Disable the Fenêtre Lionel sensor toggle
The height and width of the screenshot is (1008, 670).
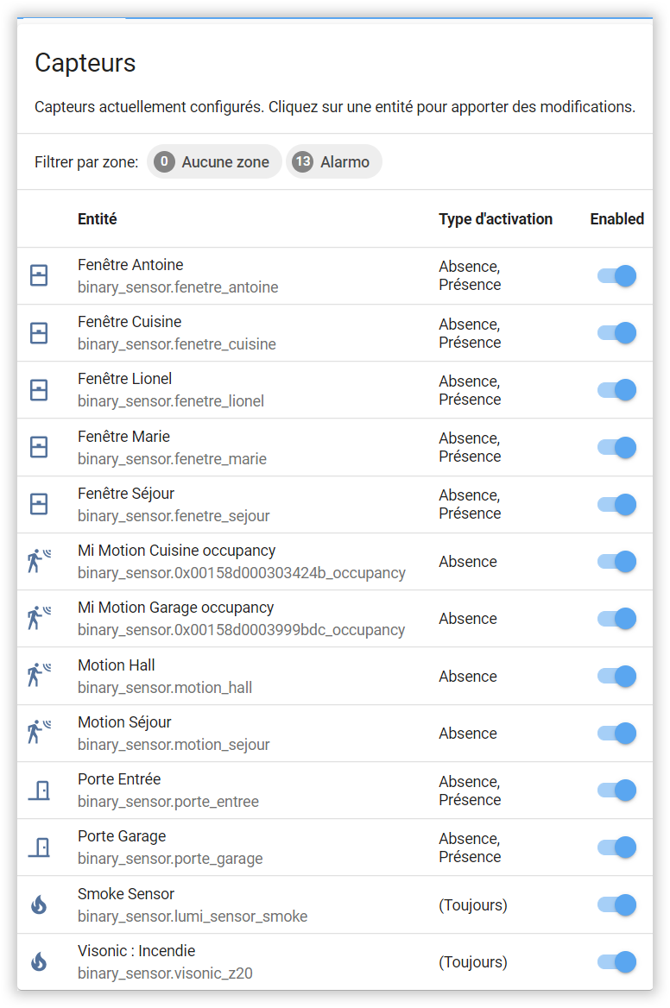pos(616,390)
